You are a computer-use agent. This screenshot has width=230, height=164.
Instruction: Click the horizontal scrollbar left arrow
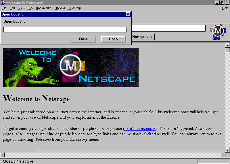2,155
